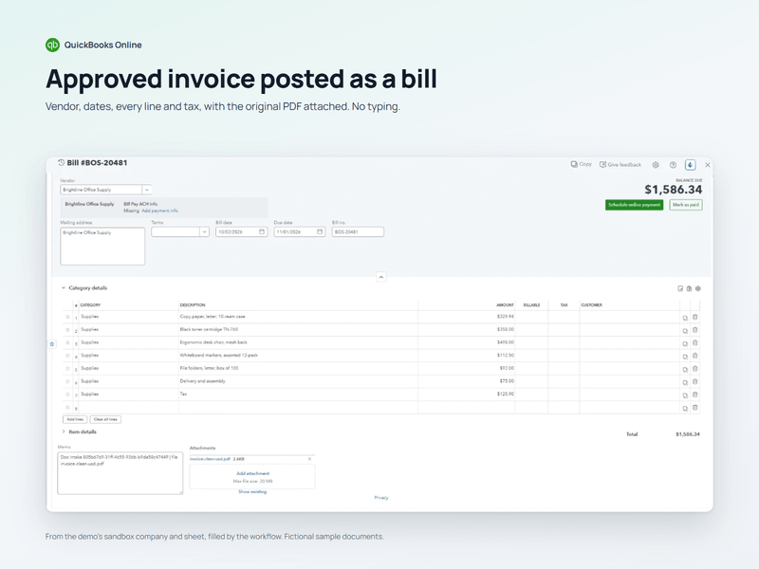Click the first icon above the category table
Image resolution: width=759 pixels, height=569 pixels.
(680, 288)
